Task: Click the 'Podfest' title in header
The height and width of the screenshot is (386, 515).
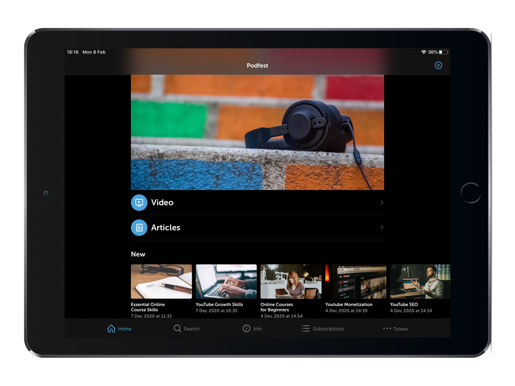Action: pyautogui.click(x=257, y=66)
